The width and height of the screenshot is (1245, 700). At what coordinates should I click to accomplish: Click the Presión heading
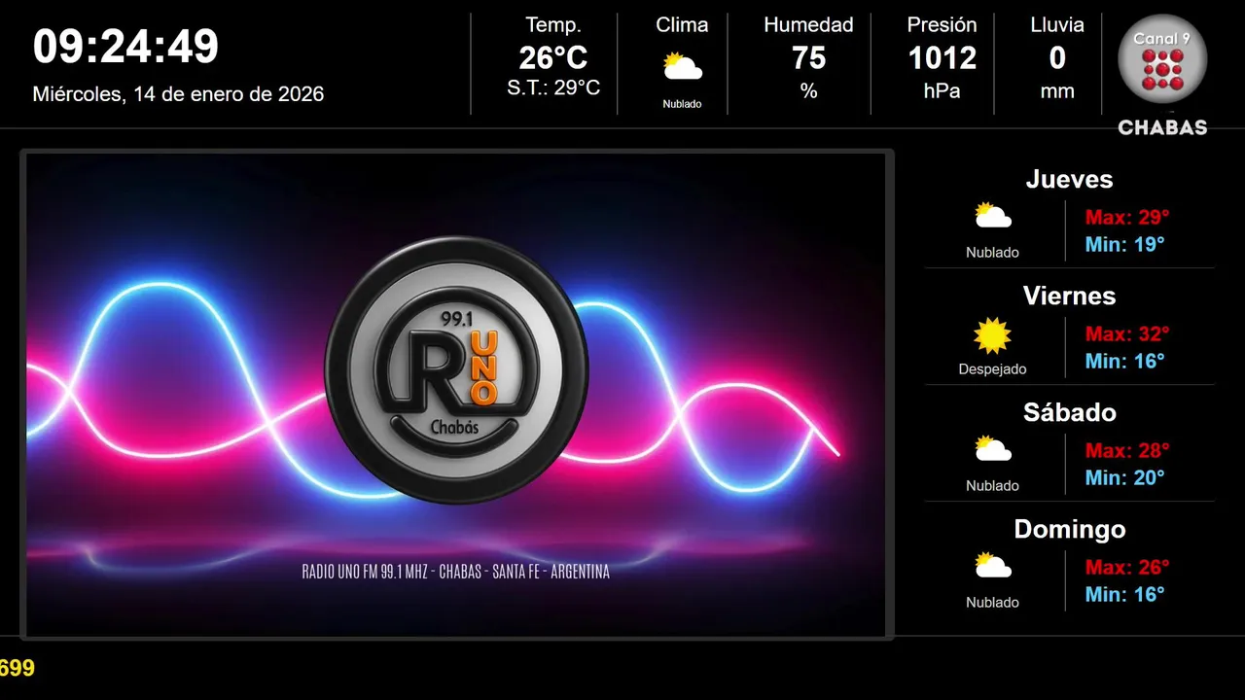(942, 25)
